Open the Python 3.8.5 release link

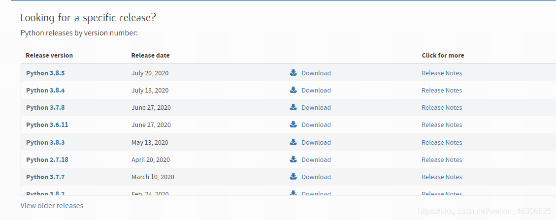click(45, 73)
